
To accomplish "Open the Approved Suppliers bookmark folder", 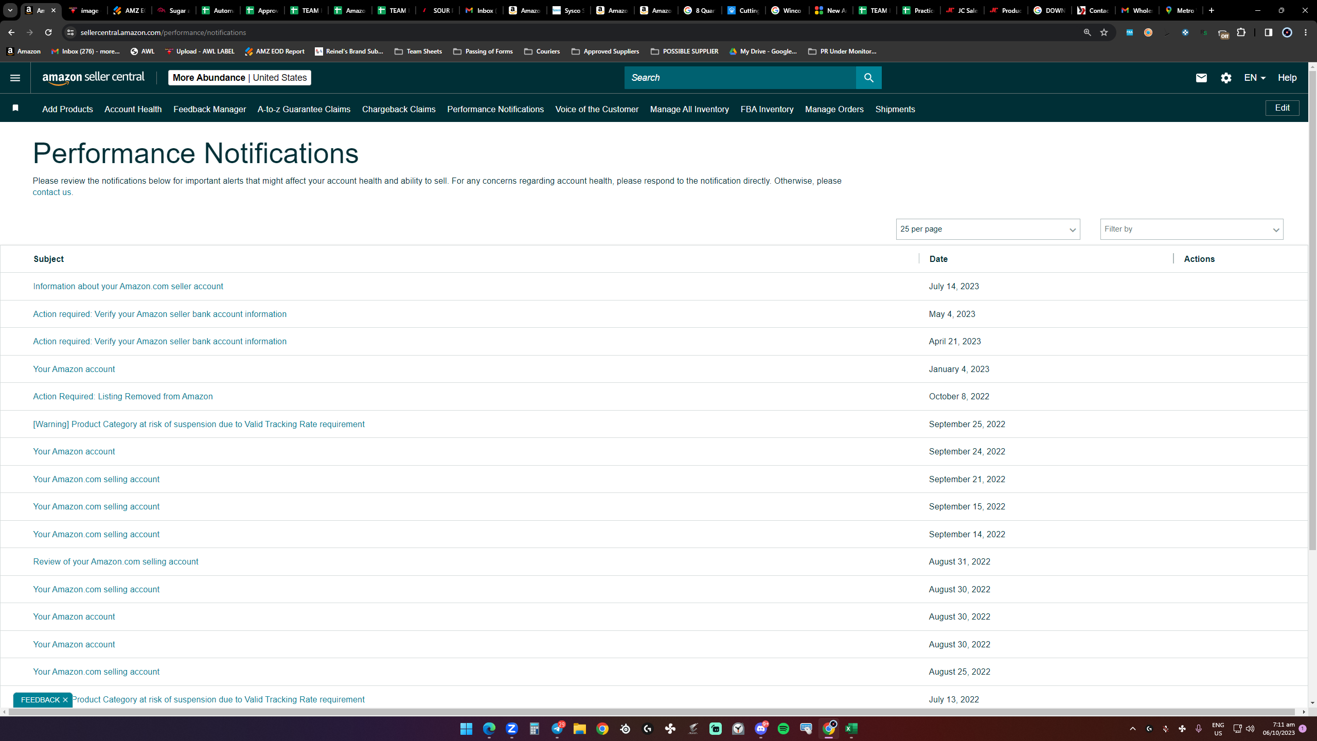I will point(605,51).
